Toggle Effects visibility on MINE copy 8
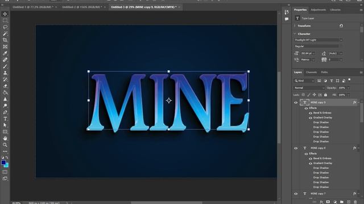 [x=306, y=154]
